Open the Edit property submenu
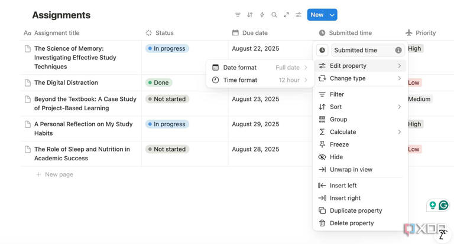This screenshot has height=244, width=454. click(360, 66)
